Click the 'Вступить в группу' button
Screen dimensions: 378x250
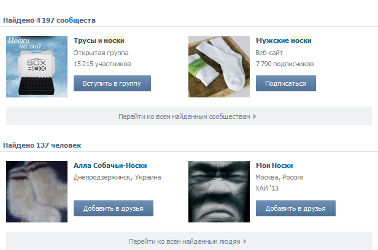coord(112,83)
